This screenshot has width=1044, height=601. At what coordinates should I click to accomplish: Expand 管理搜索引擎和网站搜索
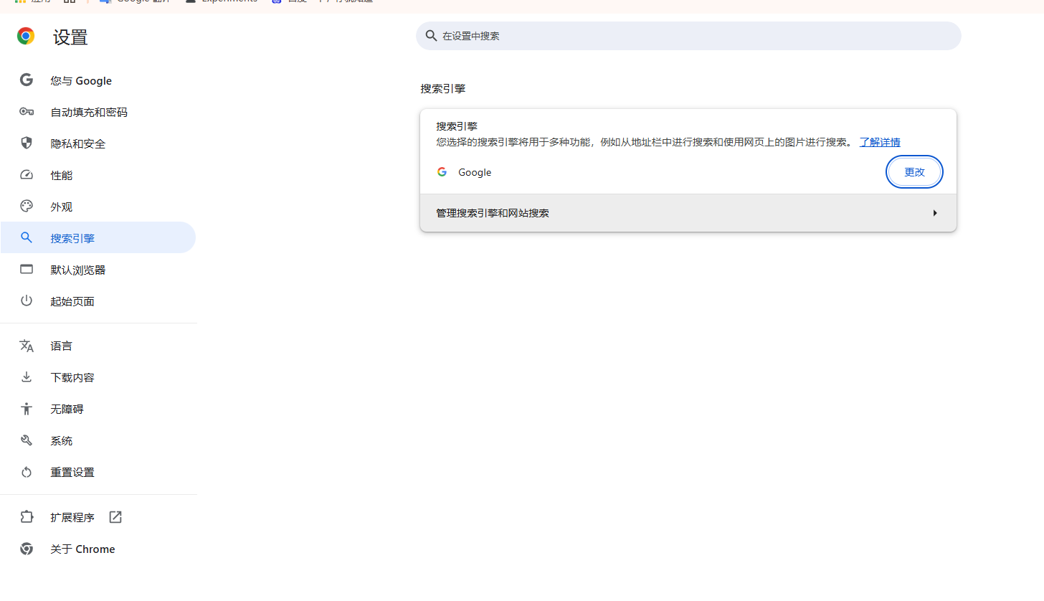[688, 213]
